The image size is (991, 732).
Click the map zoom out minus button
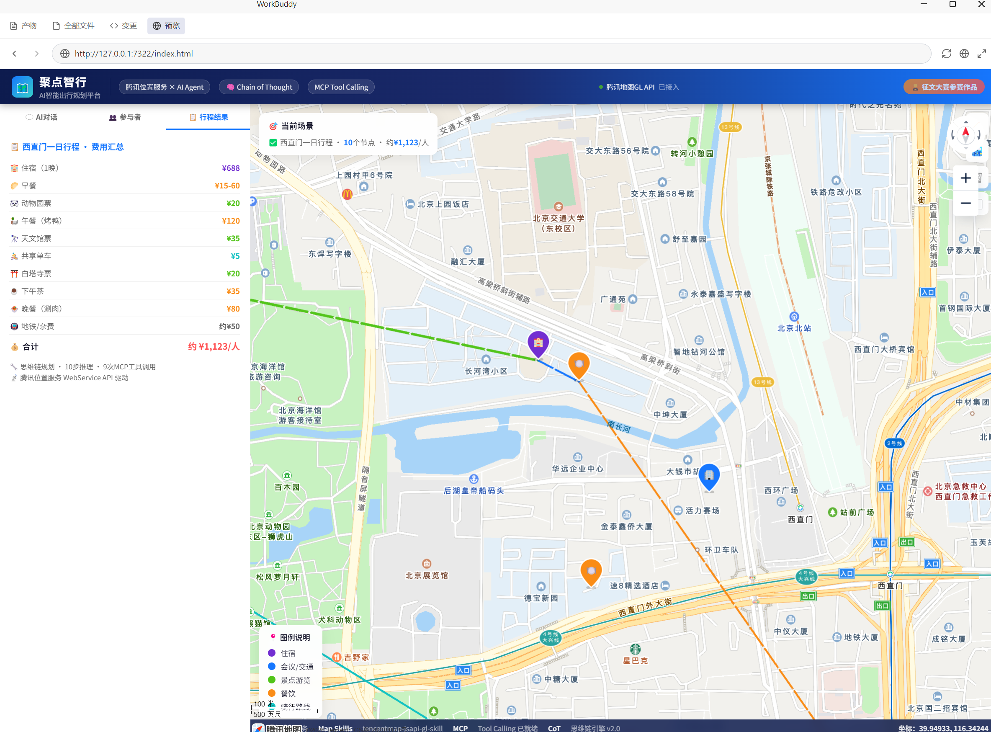[x=965, y=204]
